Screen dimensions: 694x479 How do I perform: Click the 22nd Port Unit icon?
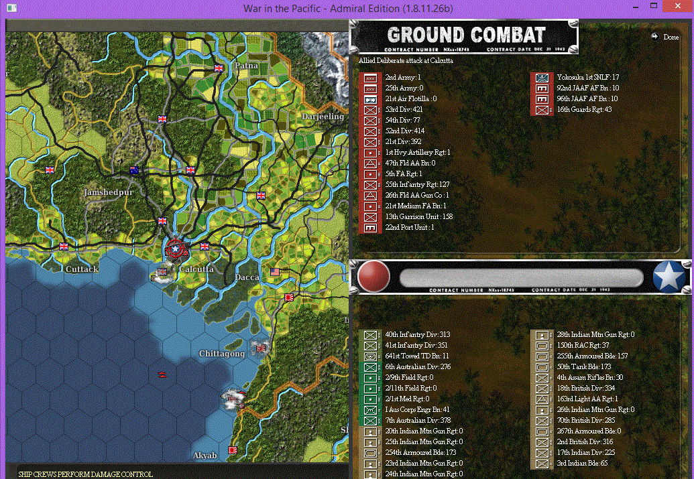pos(370,228)
